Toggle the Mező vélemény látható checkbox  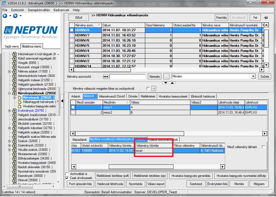[263, 147]
